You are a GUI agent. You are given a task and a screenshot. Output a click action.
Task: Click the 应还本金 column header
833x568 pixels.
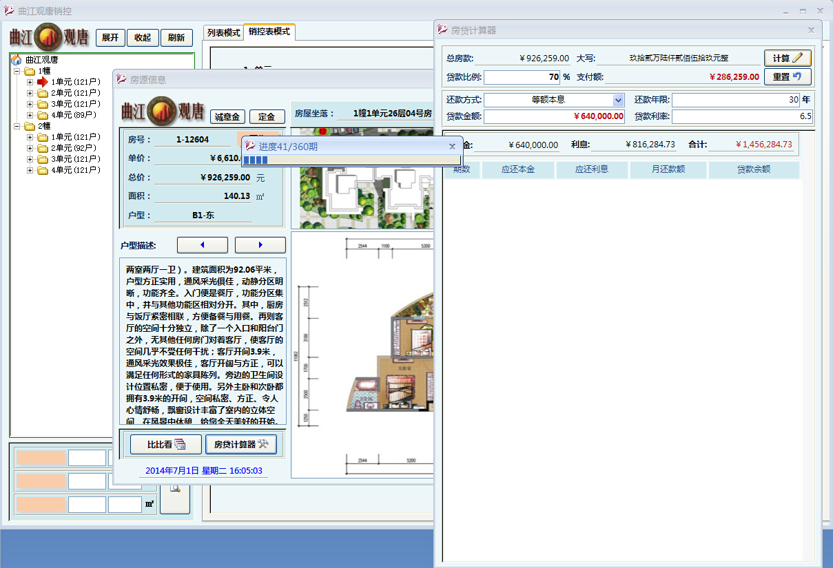518,169
